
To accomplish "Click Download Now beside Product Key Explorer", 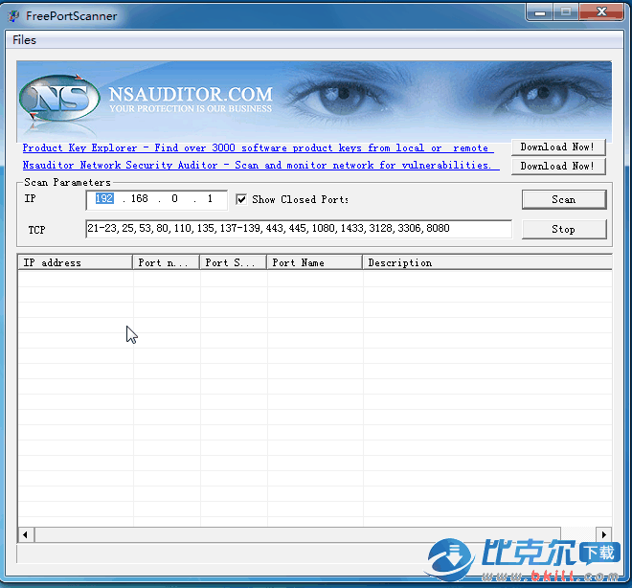I will point(558,147).
